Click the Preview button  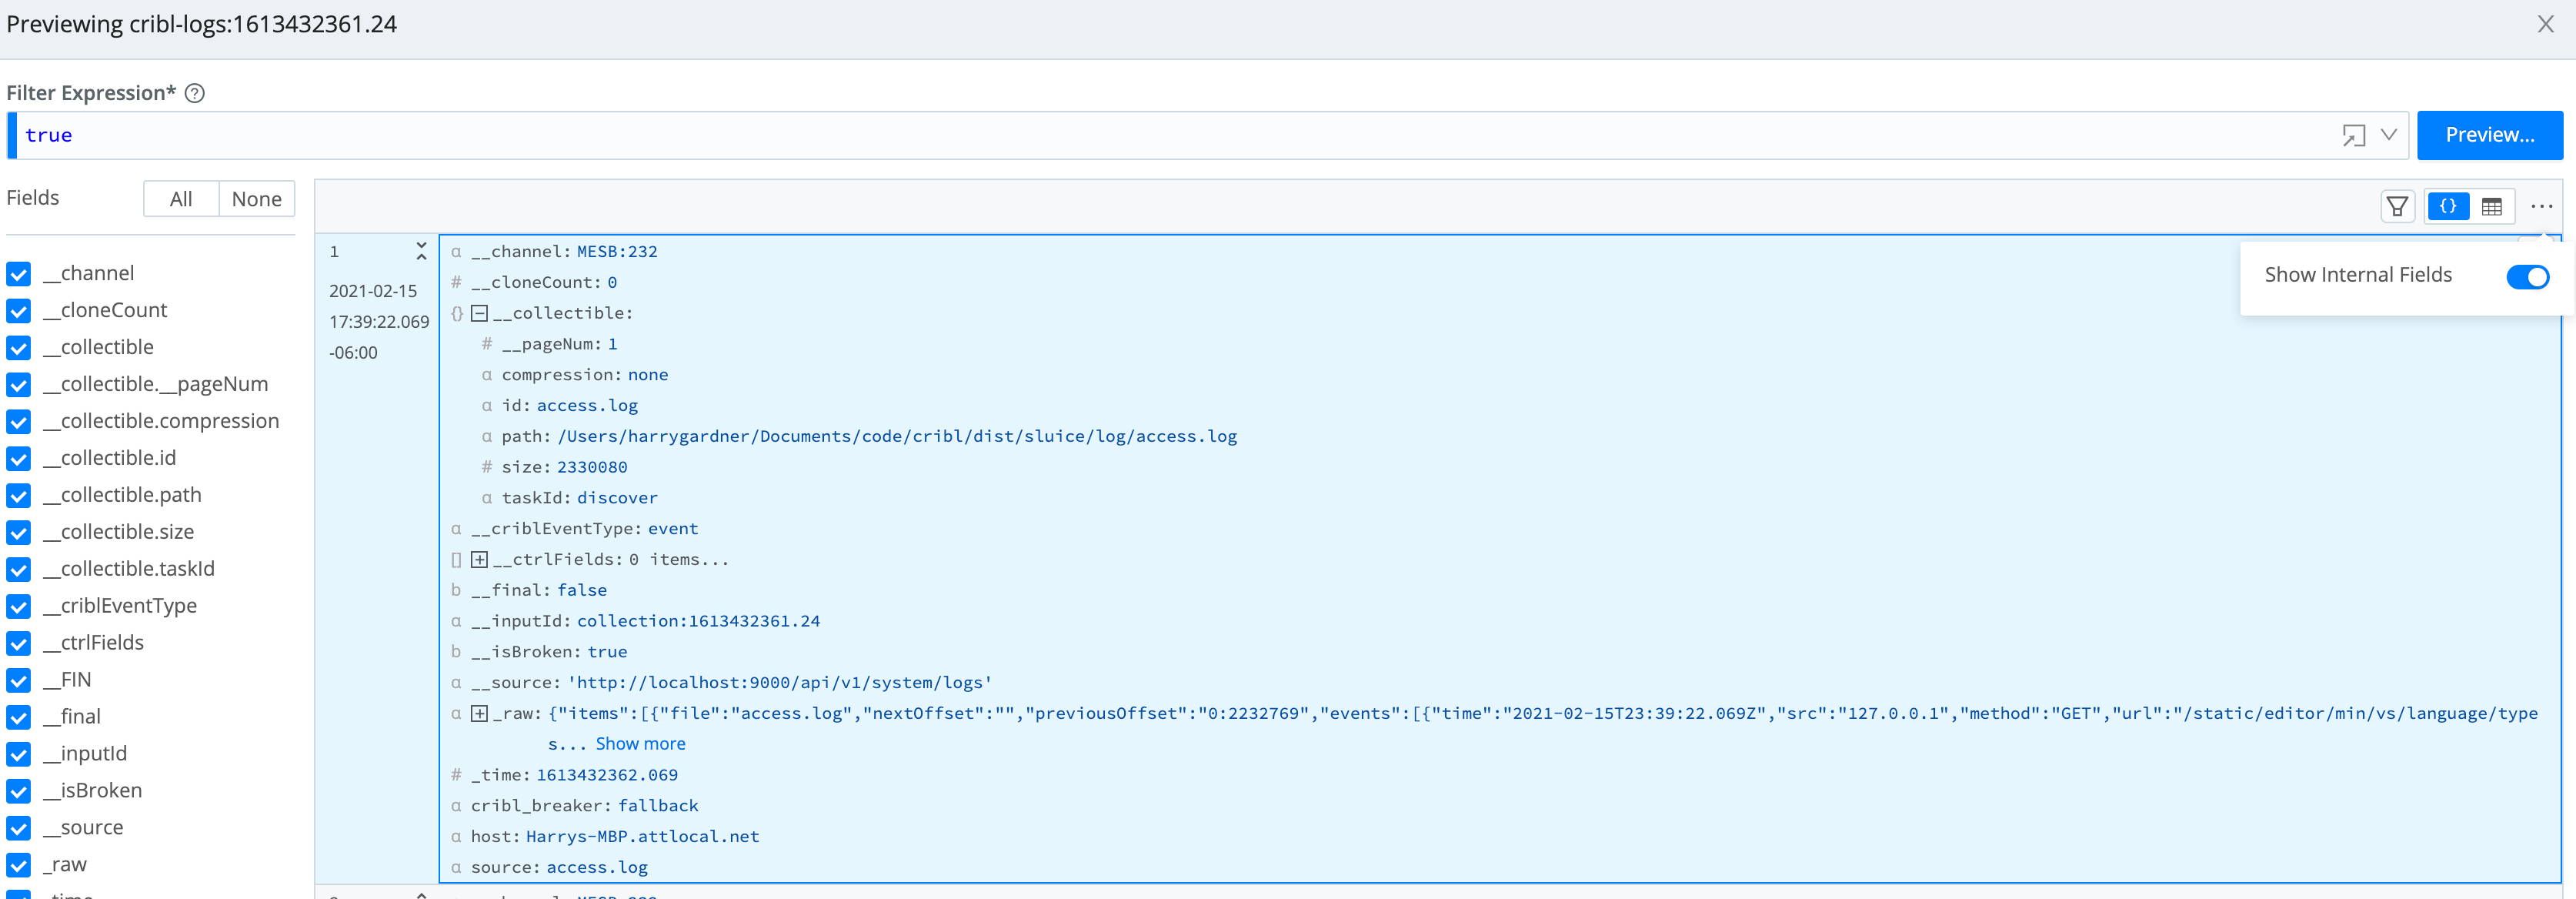click(x=2490, y=135)
